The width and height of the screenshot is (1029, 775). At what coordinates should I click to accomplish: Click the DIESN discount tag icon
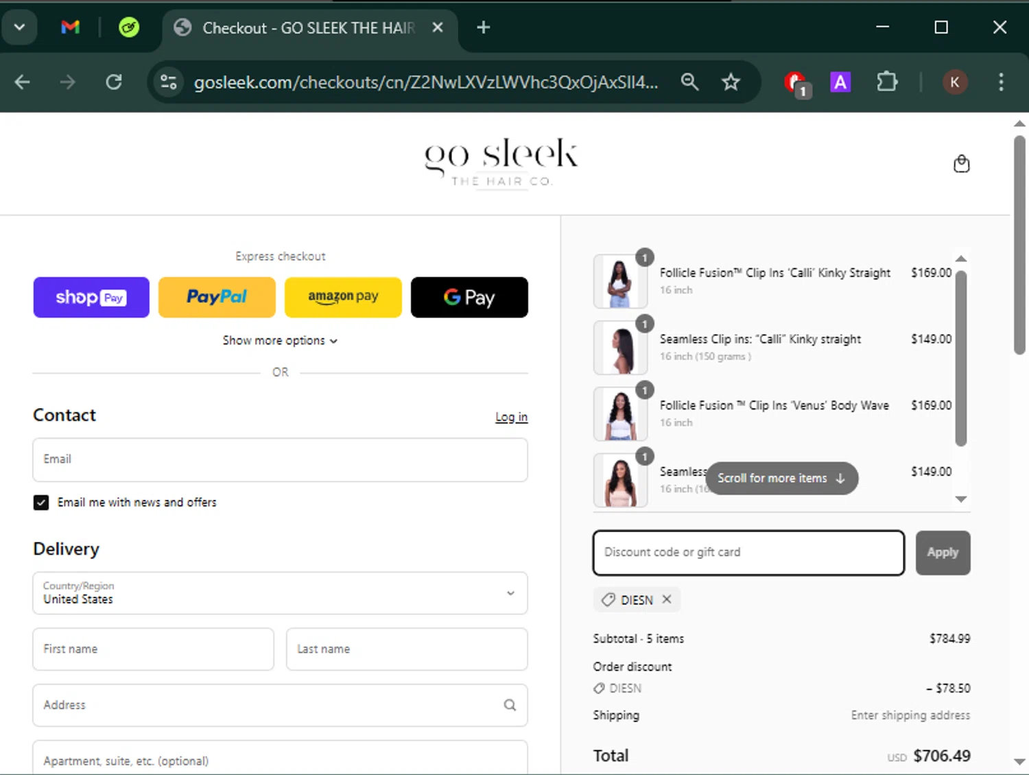coord(608,600)
